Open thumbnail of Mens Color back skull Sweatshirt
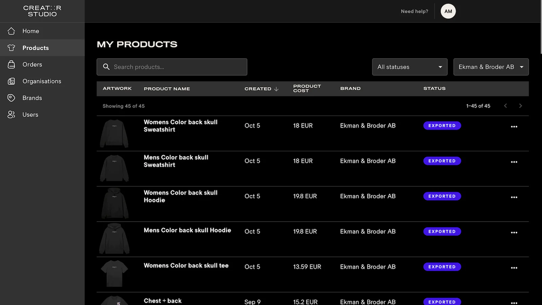Screen dimensions: 542x305 [114, 168]
